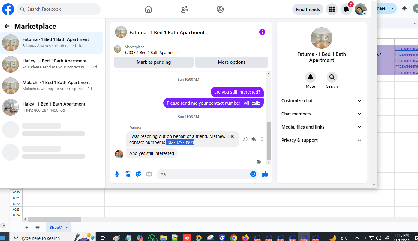Open File Explorer from the taskbar

[163, 238]
